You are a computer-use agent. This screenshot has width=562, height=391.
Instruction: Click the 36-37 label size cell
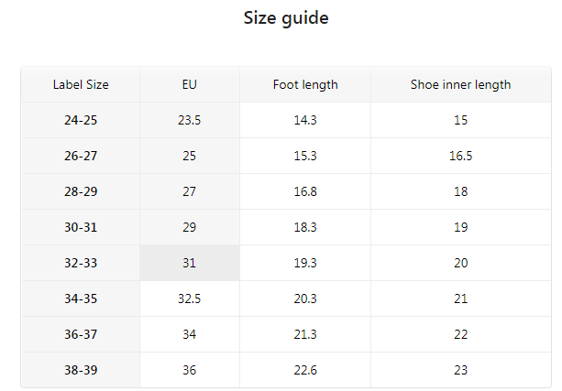tap(81, 334)
